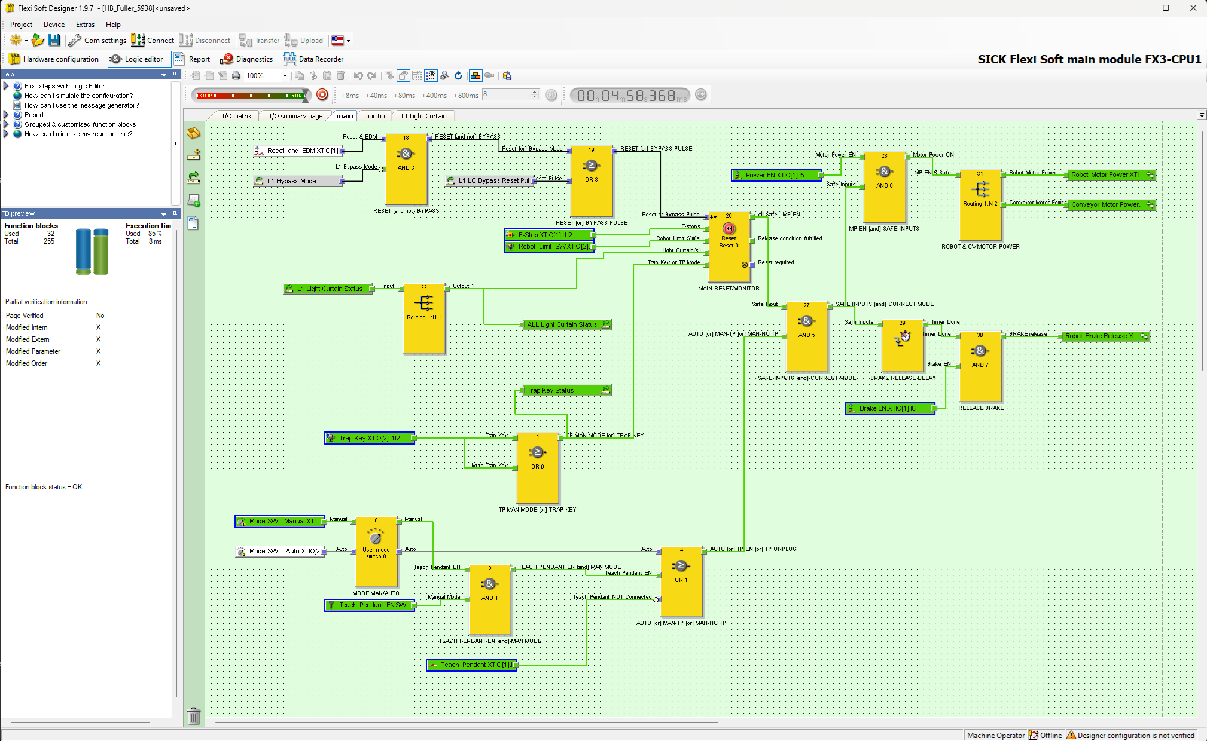Click the STOP-RUN simulation speed slider
The height and width of the screenshot is (741, 1207).
pyautogui.click(x=251, y=95)
